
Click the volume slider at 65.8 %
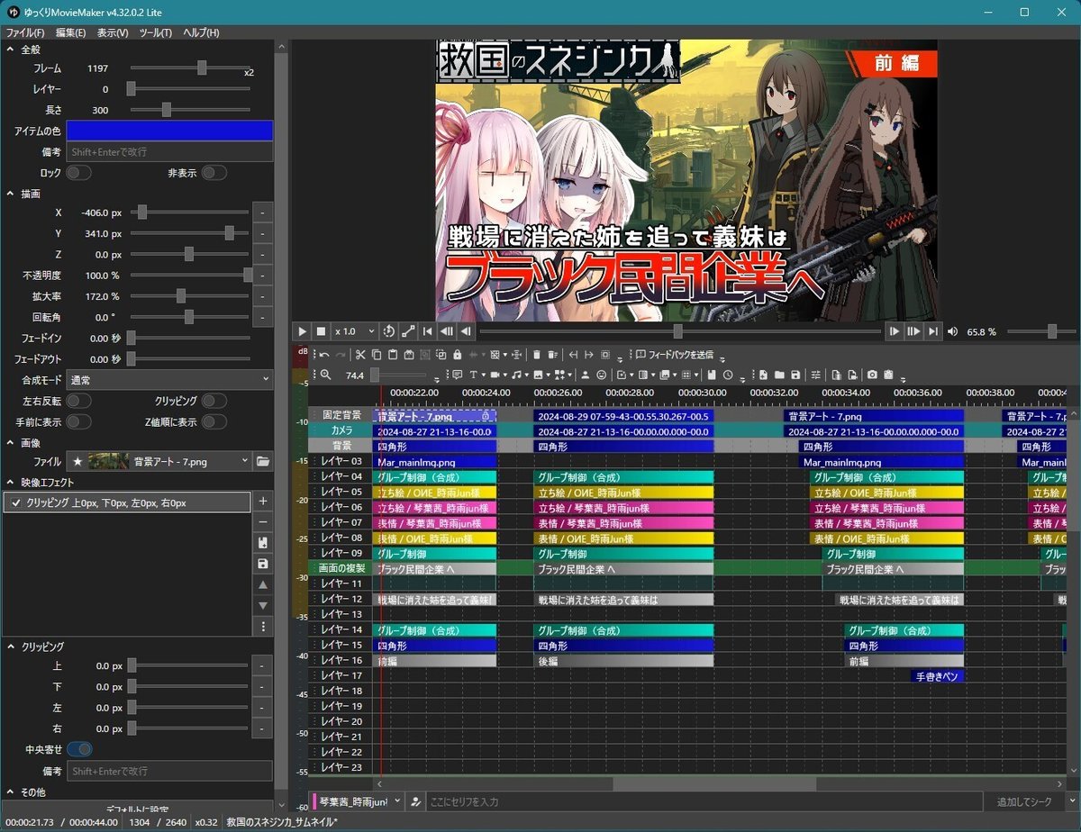coord(1040,331)
